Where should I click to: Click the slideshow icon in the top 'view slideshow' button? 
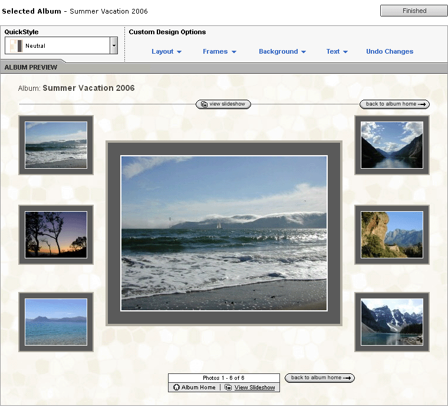tap(204, 104)
